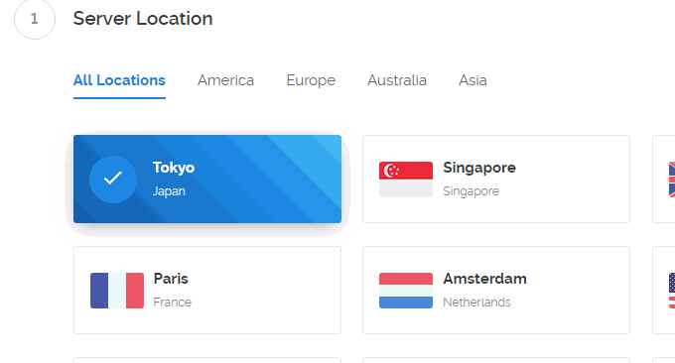Switch to the America tab

[225, 80]
